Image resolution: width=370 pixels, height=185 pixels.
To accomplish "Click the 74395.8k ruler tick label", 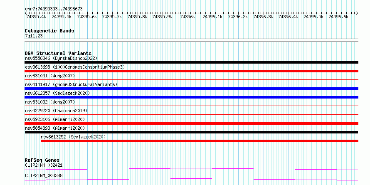I will [x=137, y=17].
